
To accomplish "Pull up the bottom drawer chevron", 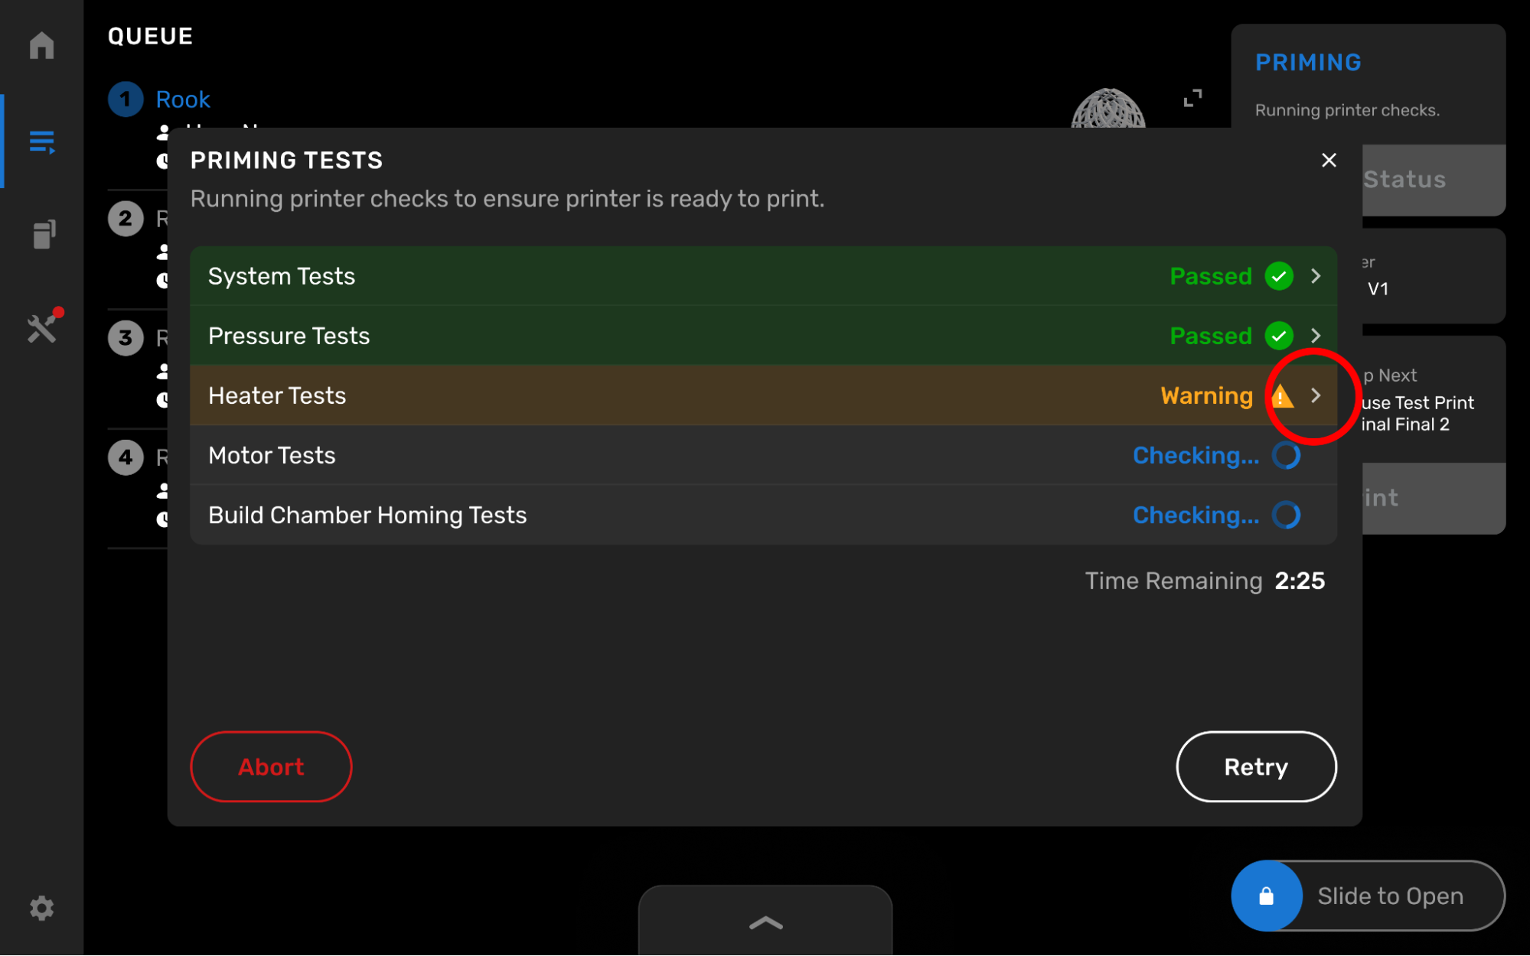I will coord(765,922).
